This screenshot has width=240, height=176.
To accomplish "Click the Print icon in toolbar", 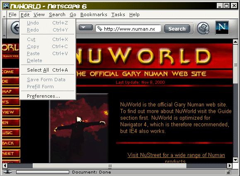I will tap(202, 28).
